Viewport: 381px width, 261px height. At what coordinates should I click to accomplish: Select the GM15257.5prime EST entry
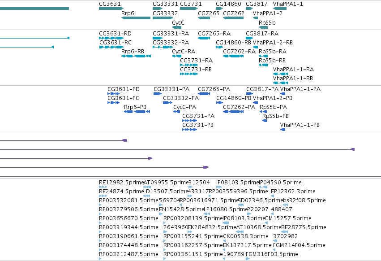(x=266, y=223)
